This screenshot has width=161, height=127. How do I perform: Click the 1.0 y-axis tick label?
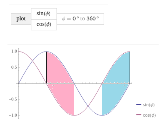pos(14,51)
